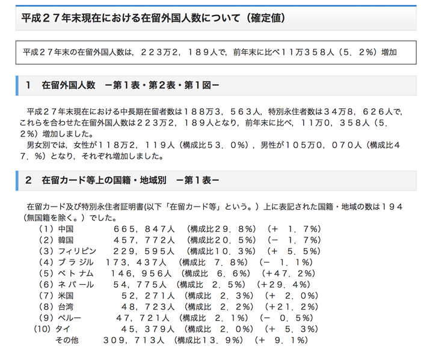Select the その他 row with 309,713人
Viewport: 421px width, 352px height.
182,340
